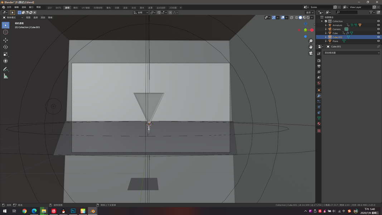
Task: Open the Render menu
Action: [24, 7]
